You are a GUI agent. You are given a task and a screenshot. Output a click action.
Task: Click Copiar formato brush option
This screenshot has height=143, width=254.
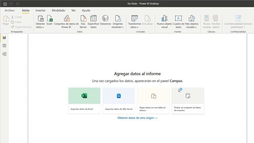tap(21, 27)
